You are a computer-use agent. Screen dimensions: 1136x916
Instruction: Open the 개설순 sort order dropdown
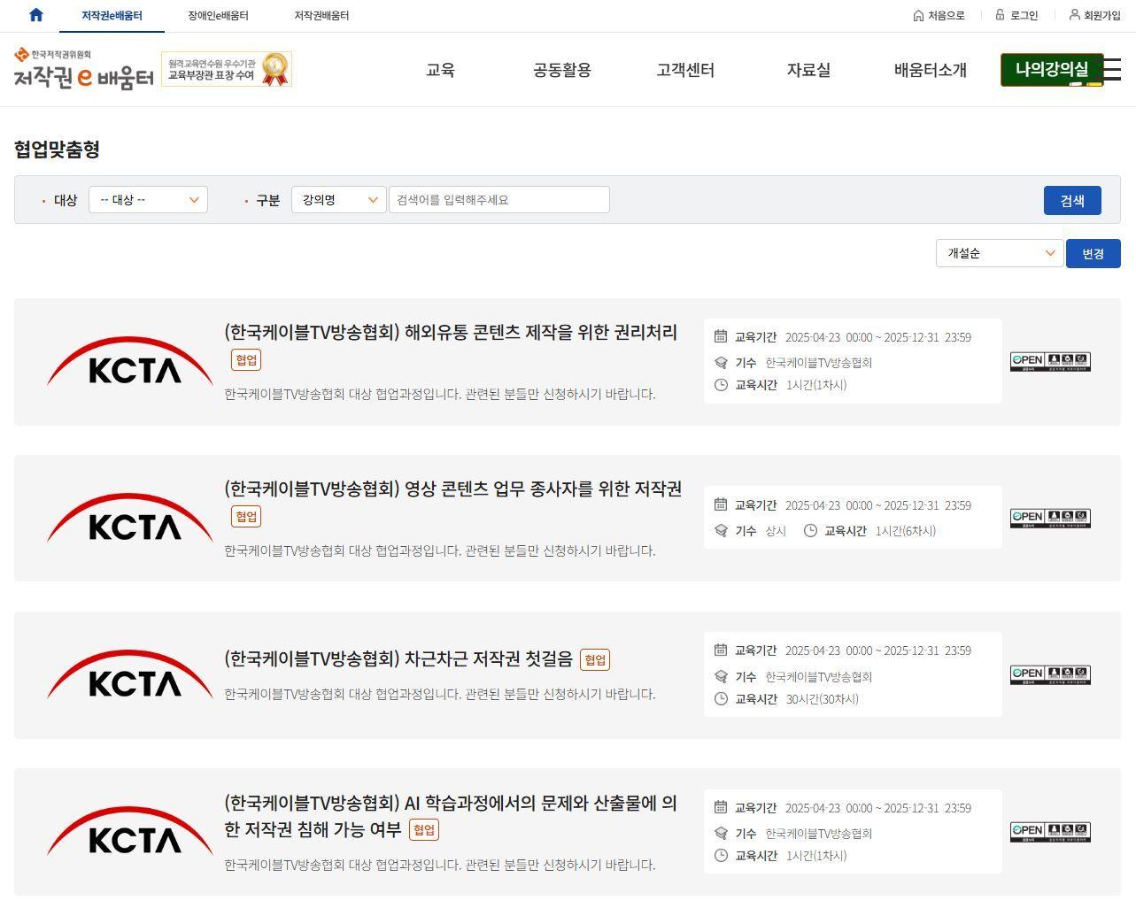coord(999,253)
